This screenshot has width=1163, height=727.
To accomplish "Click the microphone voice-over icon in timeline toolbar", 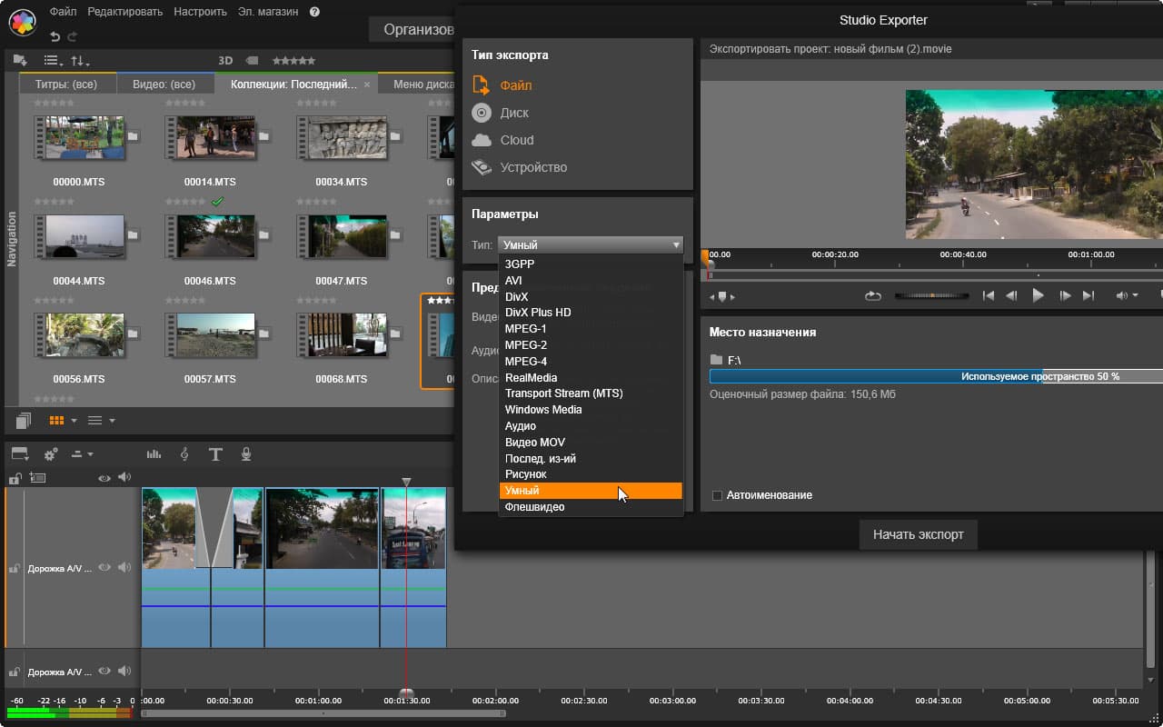I will click(245, 454).
